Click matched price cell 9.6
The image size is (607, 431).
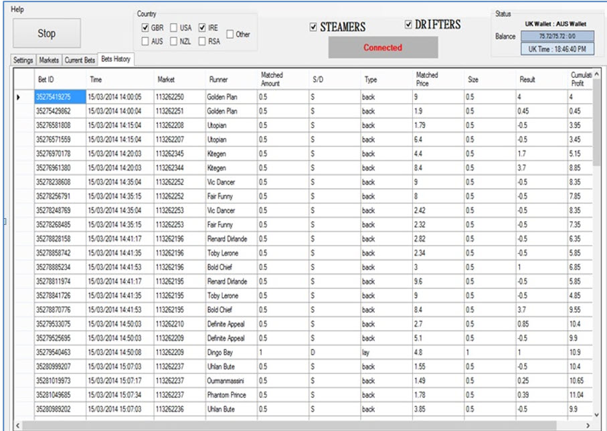tap(438, 282)
